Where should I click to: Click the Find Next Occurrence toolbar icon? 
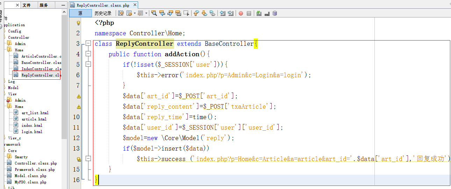[170, 13]
